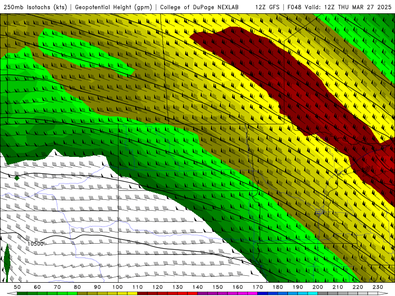Click the cyan swatch left of 200
This screenshot has height=296, width=395.
coord(313,294)
